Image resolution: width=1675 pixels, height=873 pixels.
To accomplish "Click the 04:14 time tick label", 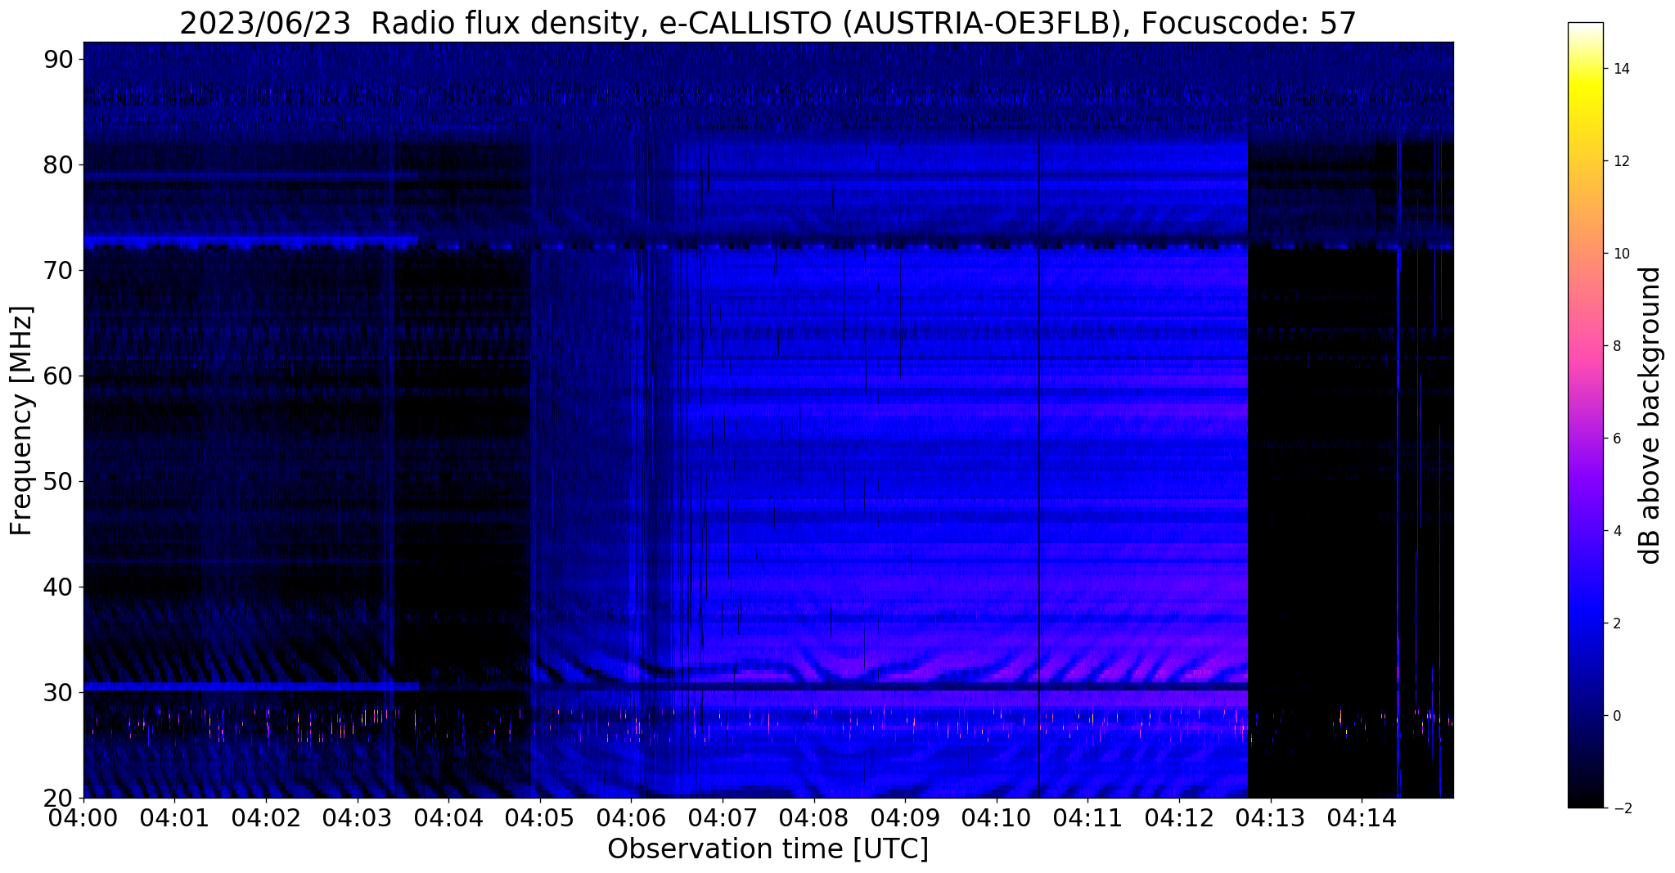I will coord(1362,817).
